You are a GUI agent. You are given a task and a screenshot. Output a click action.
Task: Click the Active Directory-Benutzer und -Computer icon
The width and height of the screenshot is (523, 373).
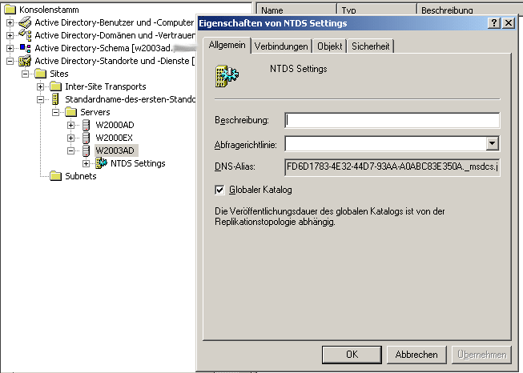coord(24,22)
